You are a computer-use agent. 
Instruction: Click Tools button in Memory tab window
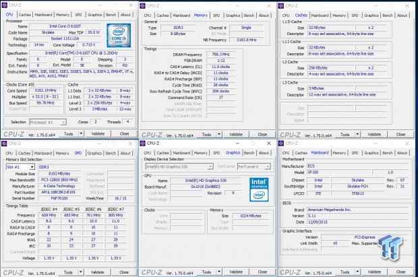click(x=206, y=134)
